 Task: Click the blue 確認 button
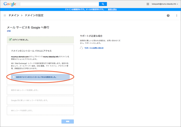(68, 122)
